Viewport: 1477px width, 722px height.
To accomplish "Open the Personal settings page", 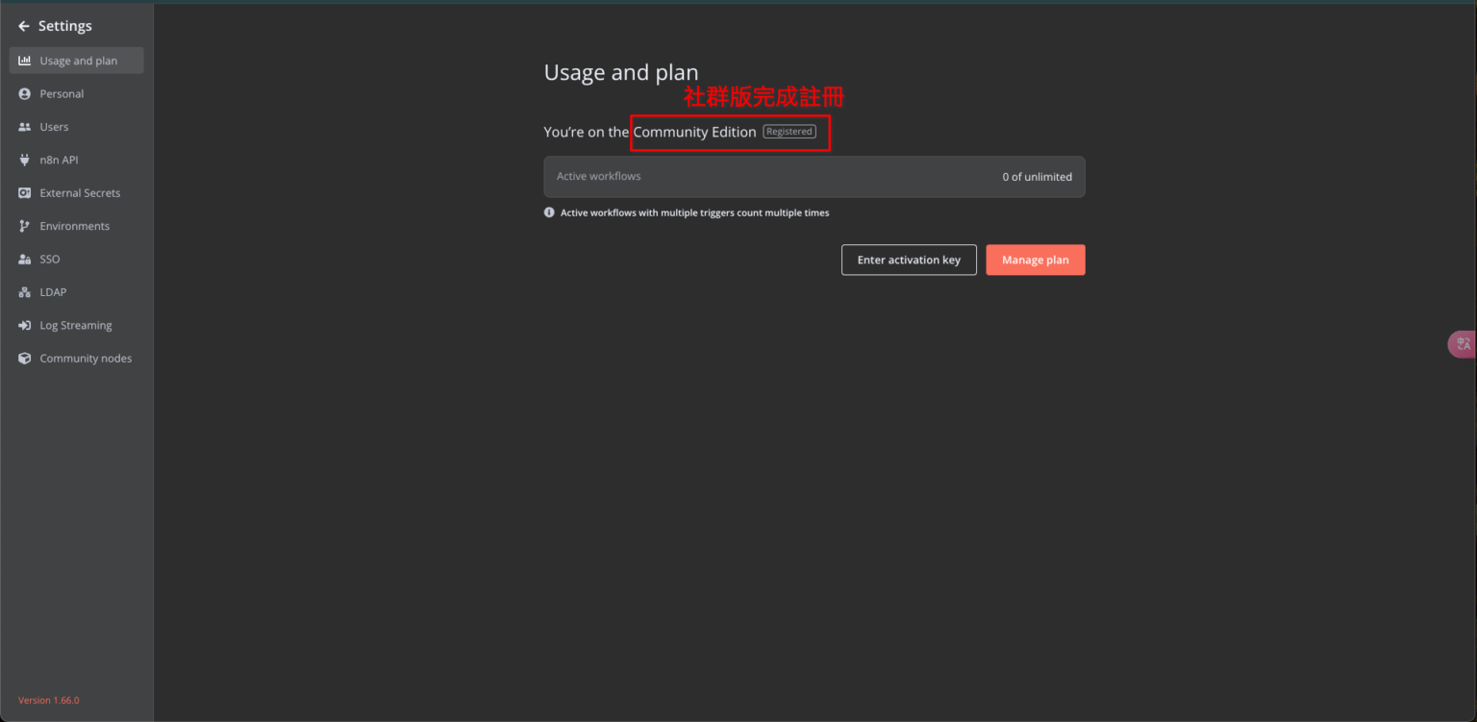I will click(x=62, y=94).
